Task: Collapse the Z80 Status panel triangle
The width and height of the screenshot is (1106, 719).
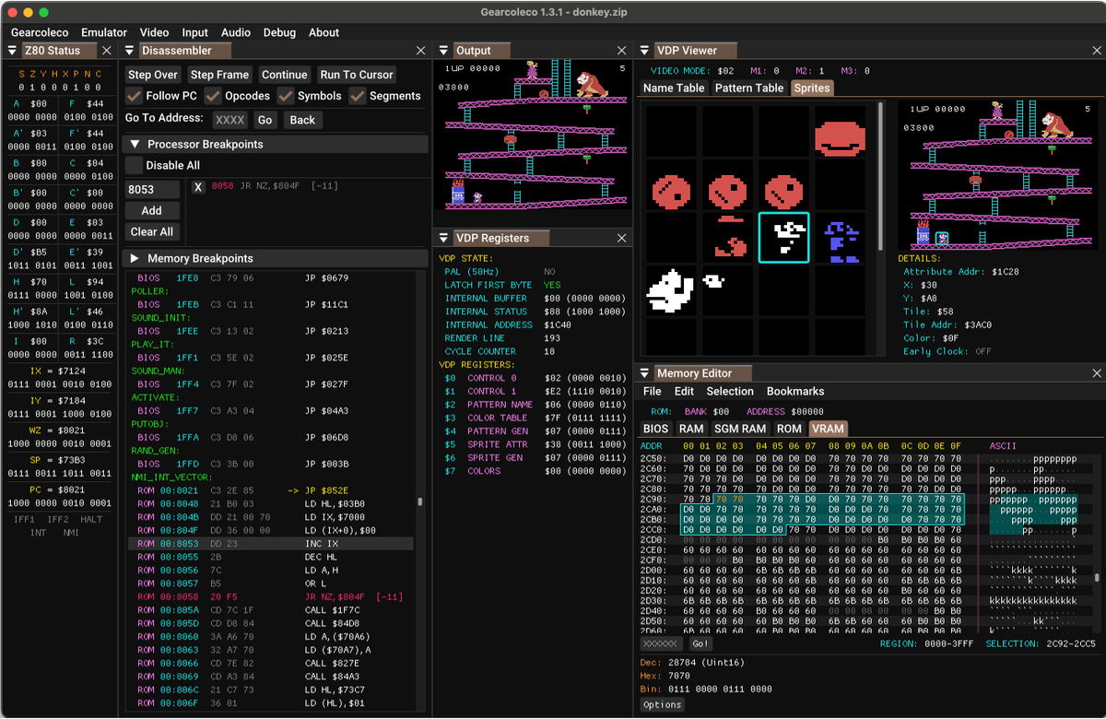Action: [13, 51]
